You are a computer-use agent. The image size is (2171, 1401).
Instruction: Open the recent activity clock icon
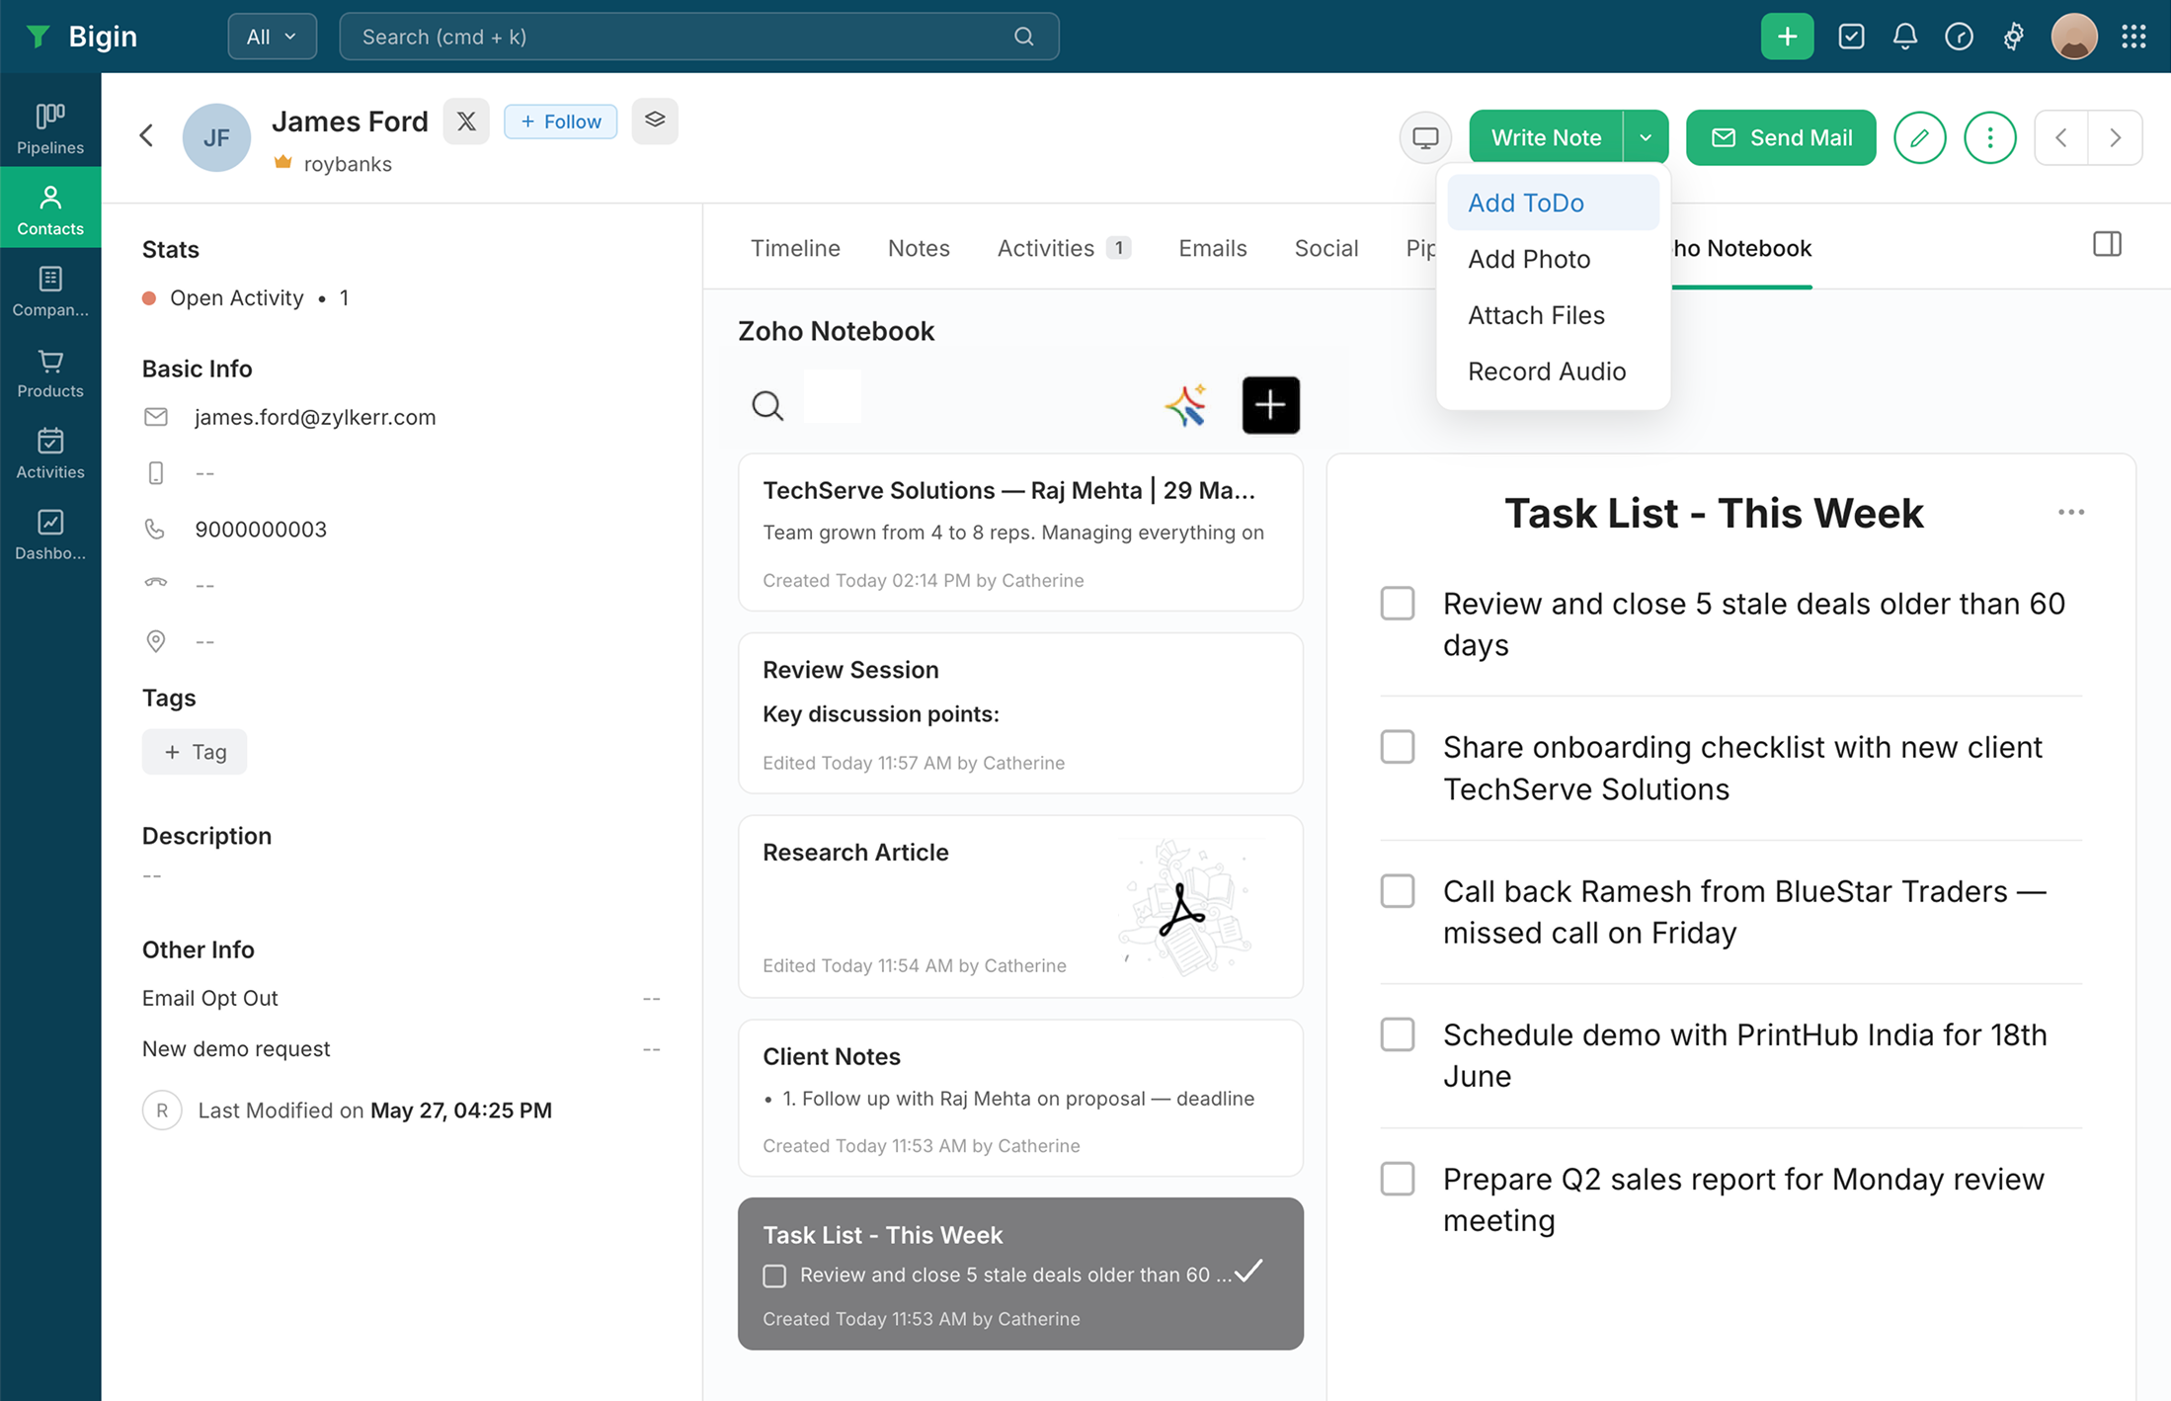pyautogui.click(x=1959, y=37)
